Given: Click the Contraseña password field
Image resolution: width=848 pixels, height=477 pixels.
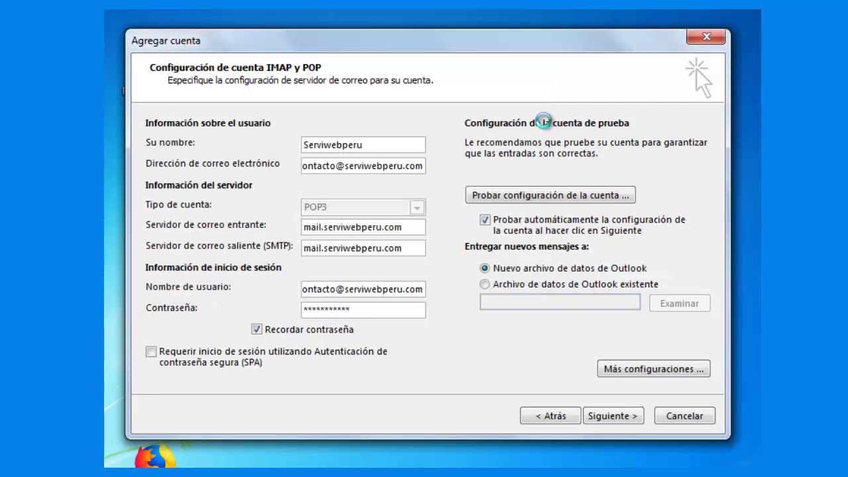Looking at the screenshot, I should [363, 309].
